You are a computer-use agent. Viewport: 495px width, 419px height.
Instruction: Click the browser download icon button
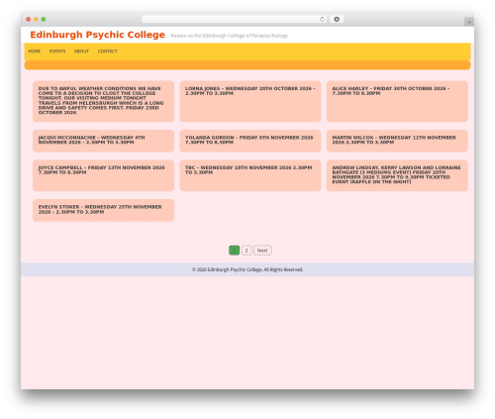[x=337, y=20]
